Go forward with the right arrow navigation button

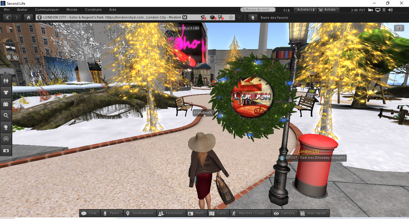[17, 17]
